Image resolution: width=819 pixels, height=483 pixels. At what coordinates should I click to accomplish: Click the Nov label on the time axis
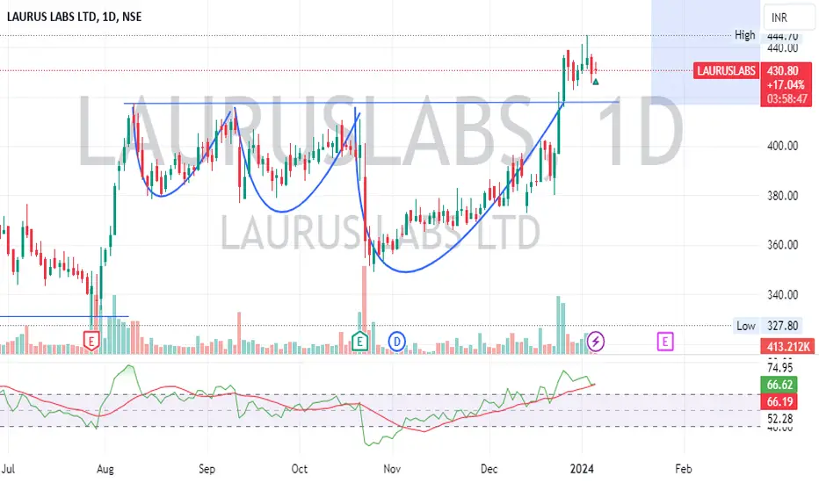click(x=392, y=469)
